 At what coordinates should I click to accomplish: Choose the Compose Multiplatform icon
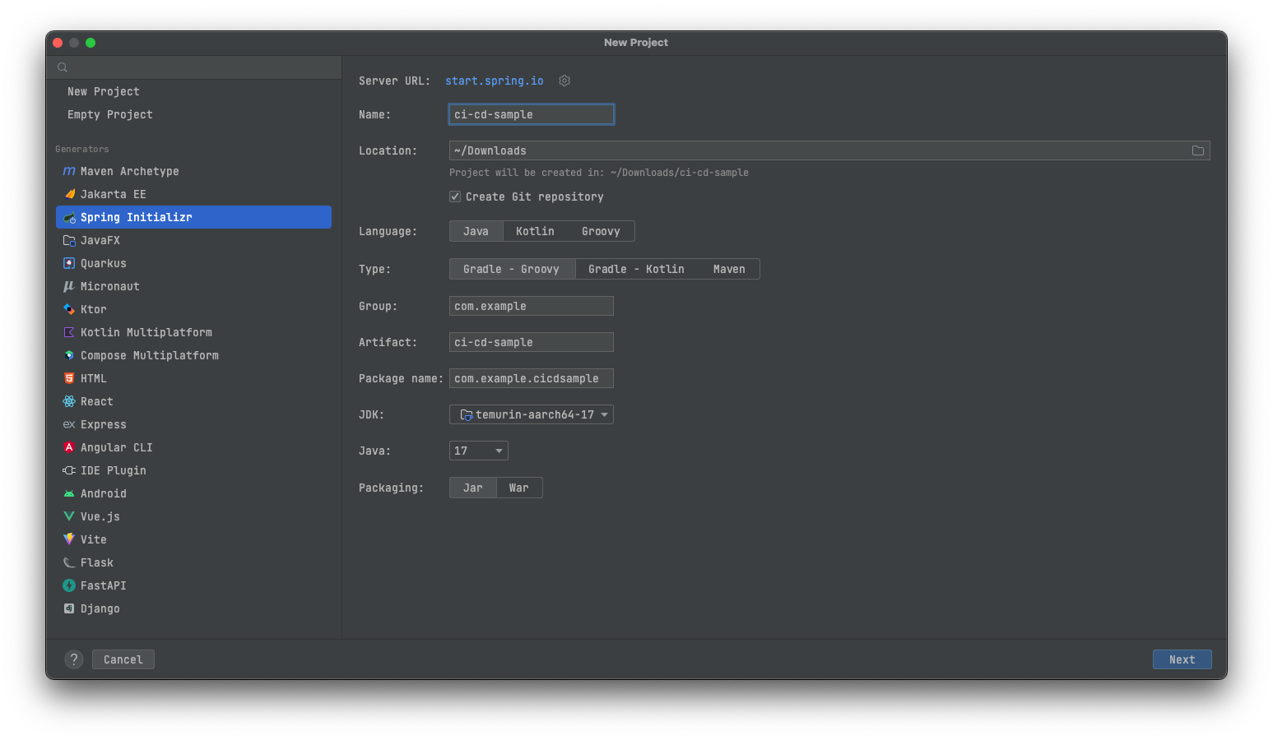[69, 355]
